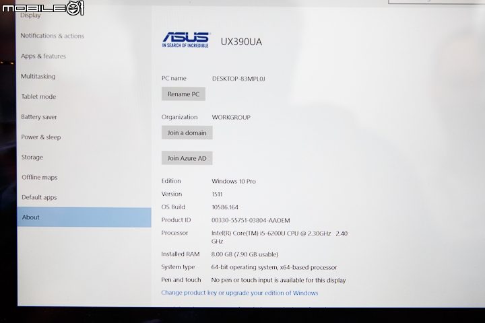Open Apps & features settings
The width and height of the screenshot is (485, 323).
click(x=43, y=57)
